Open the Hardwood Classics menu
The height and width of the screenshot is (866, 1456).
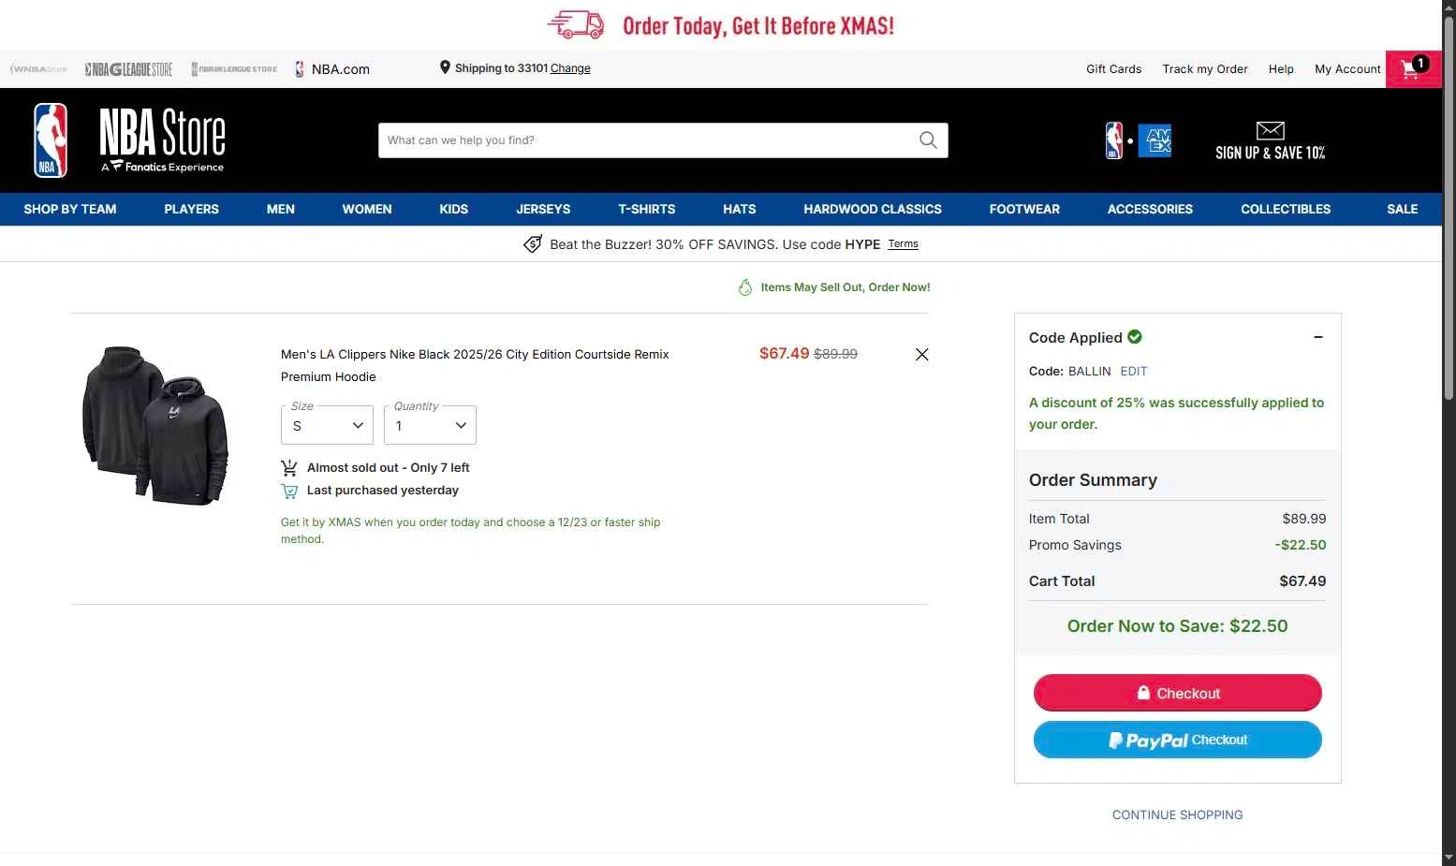[x=873, y=209]
